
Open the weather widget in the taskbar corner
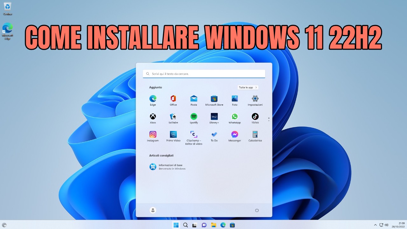(x=4, y=225)
